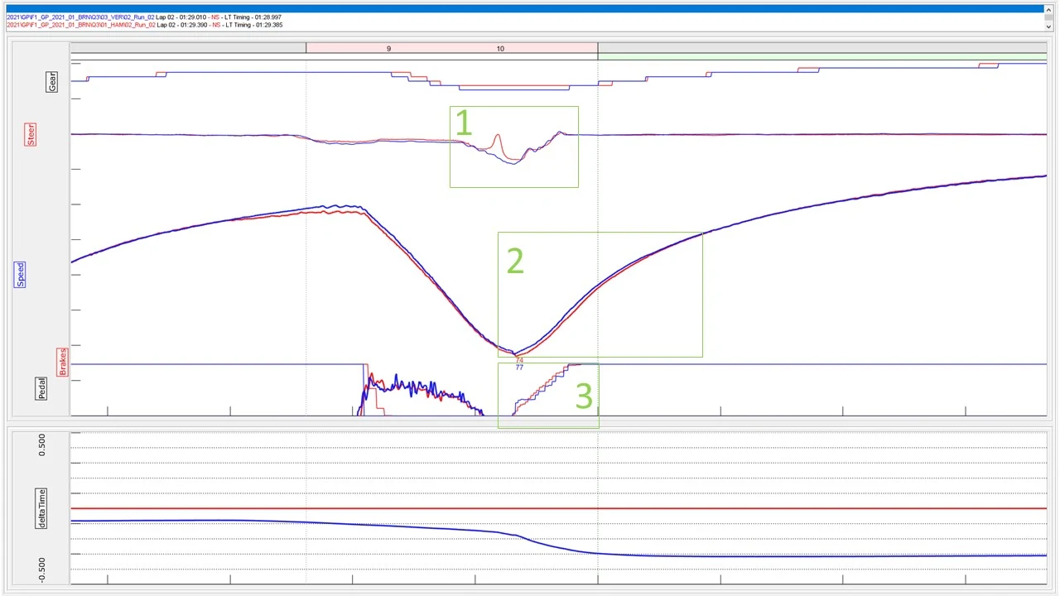Click the red minimum speed value 74
Image resolution: width=1060 pixels, height=596 pixels.
[519, 361]
